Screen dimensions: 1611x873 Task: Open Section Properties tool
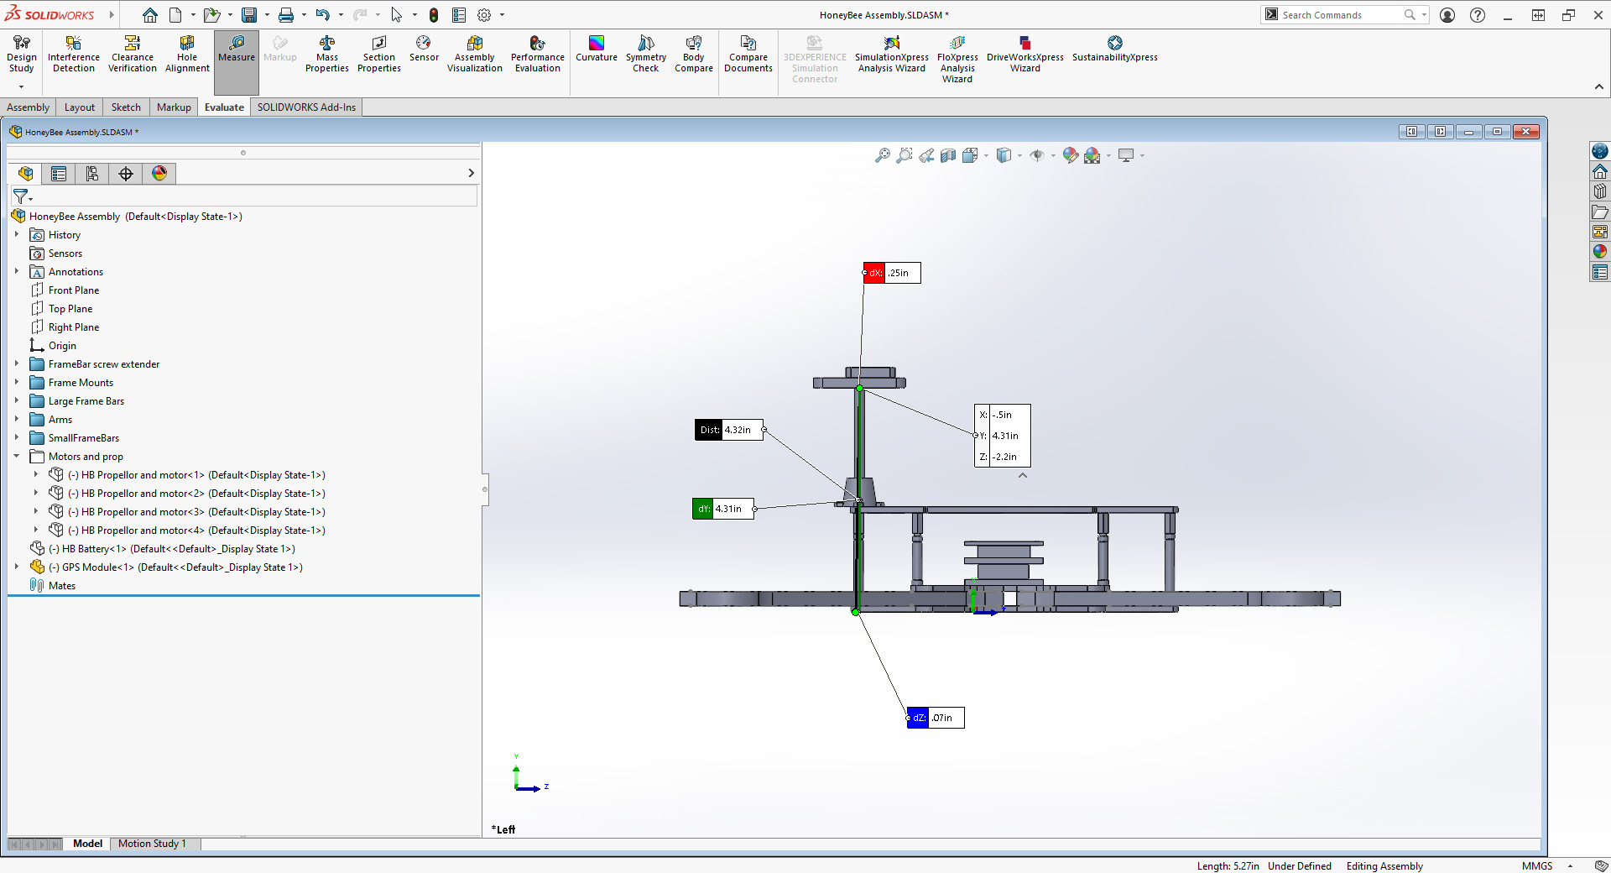378,54
